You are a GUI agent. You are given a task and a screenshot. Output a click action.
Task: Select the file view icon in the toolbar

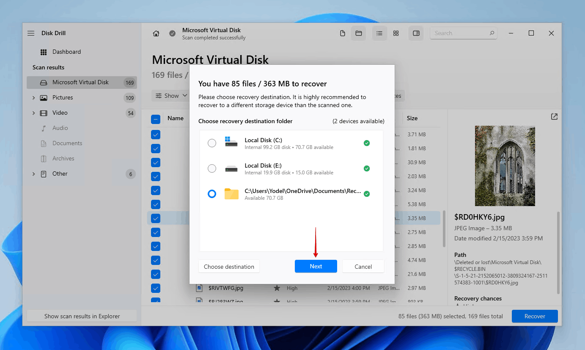[x=343, y=33]
